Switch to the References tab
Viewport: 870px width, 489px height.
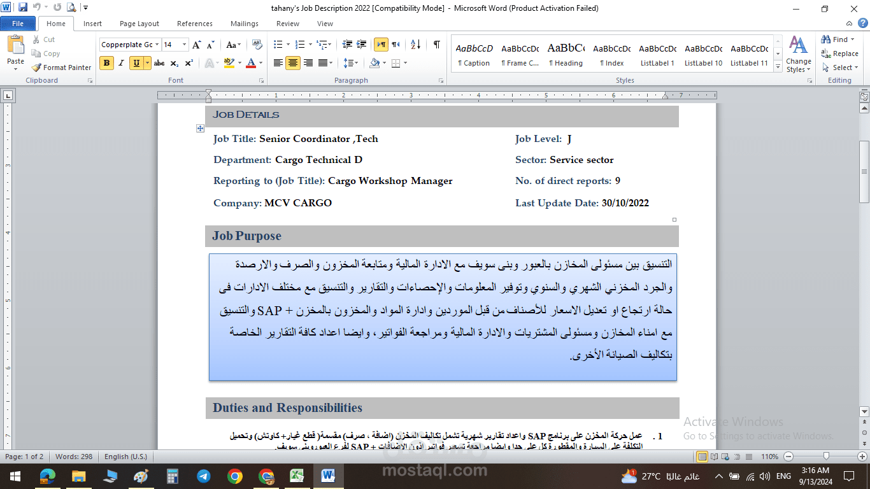pyautogui.click(x=195, y=24)
